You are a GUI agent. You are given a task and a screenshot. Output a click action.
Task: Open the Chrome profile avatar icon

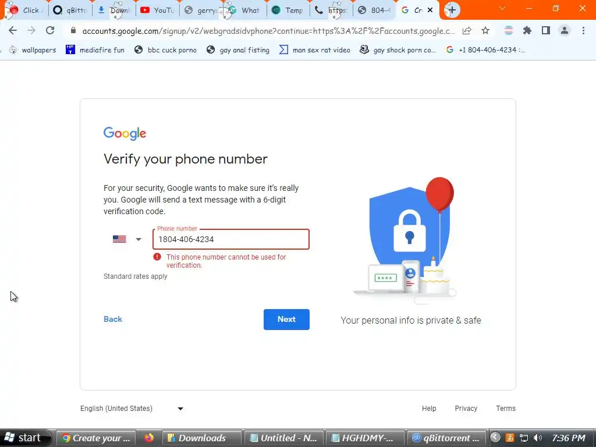[565, 30]
